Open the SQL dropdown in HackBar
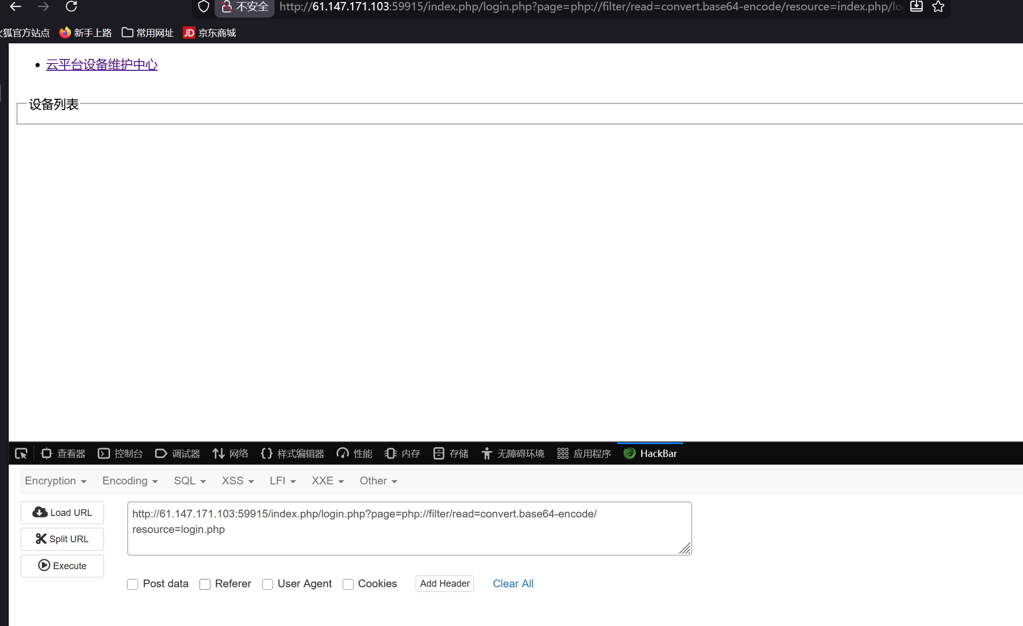This screenshot has width=1023, height=626. tap(189, 481)
